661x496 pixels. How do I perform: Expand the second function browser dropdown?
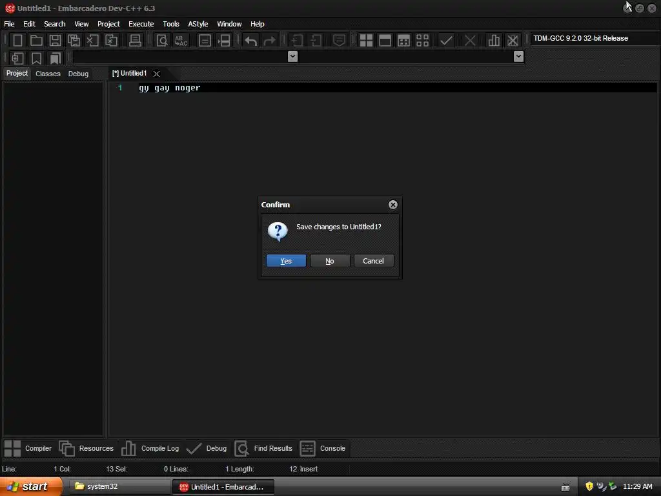coord(518,57)
